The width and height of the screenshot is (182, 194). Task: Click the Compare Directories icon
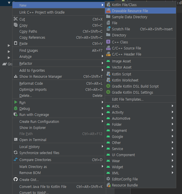(16, 159)
